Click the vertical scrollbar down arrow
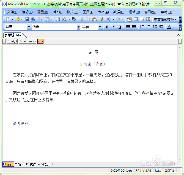The height and width of the screenshot is (175, 184). tap(179, 159)
